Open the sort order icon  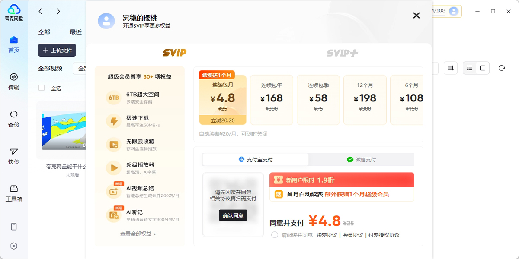(x=451, y=68)
